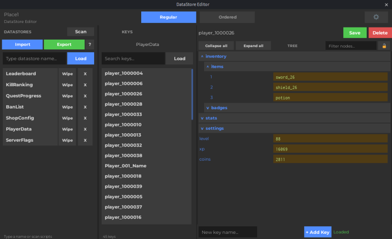
Task: Close the DataStore Editor window
Action: pyautogui.click(x=386, y=4)
